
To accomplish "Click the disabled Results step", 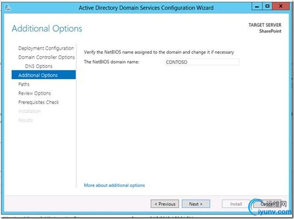I will click(25, 120).
